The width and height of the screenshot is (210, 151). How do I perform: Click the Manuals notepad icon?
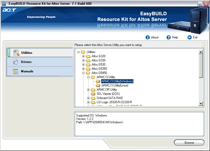(15, 71)
